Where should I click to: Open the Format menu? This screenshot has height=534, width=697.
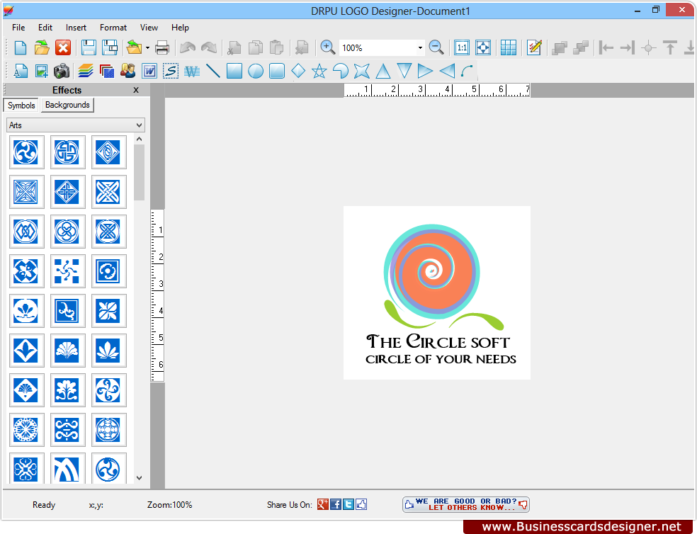pos(113,28)
